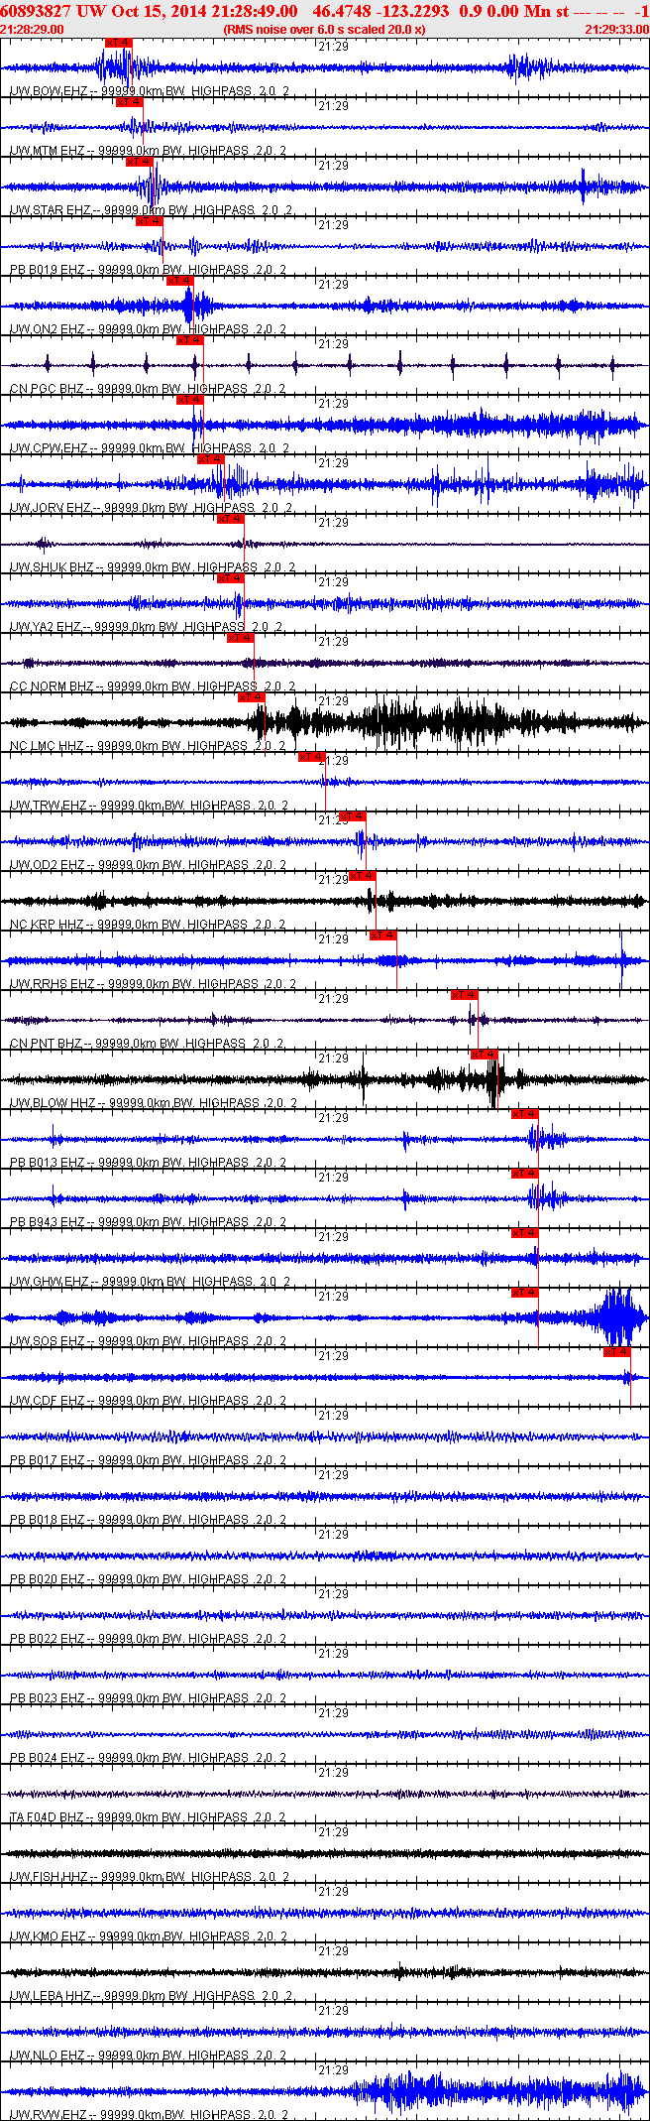Click the 'PB.B943 EHZ' station label
Image resolution: width=650 pixels, height=2121 pixels.
(47, 1222)
